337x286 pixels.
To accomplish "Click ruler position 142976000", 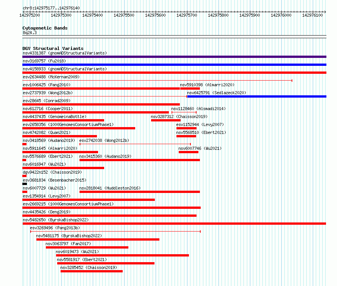I will [x=281, y=15].
